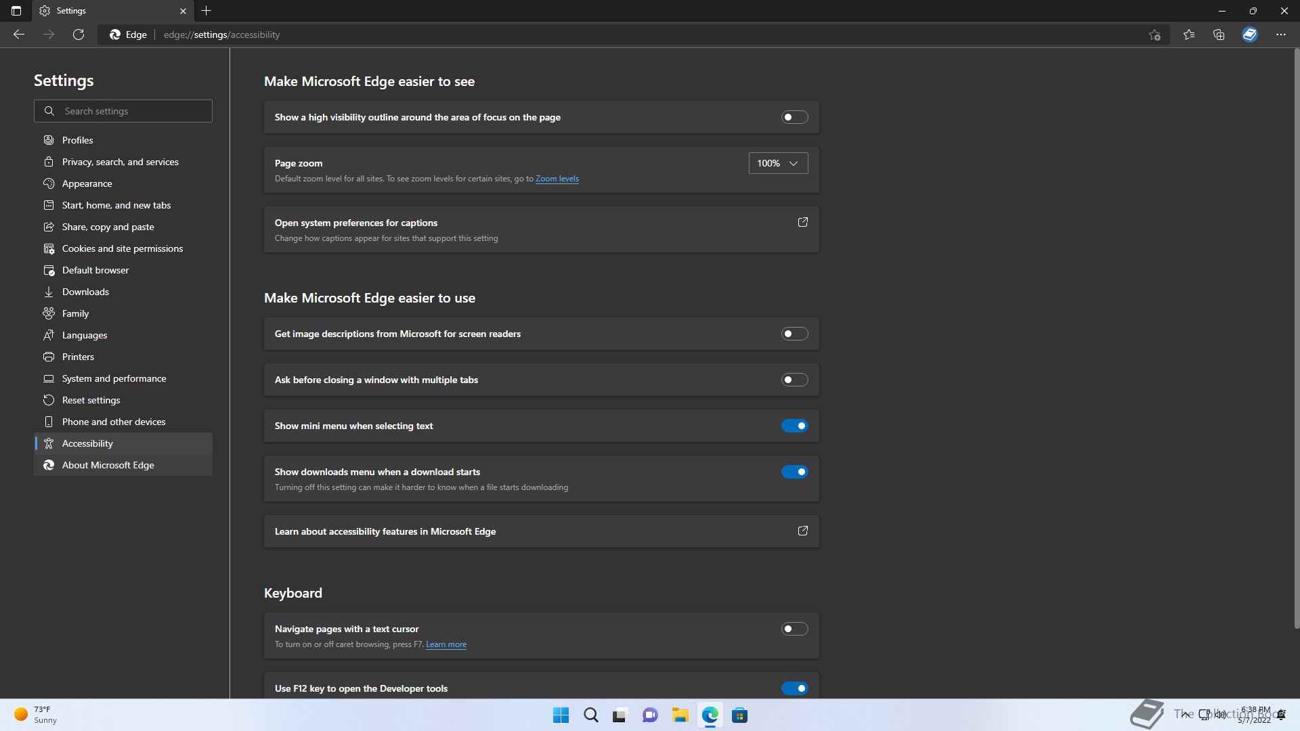
Task: Open the Settings and more ellipsis menu
Action: tap(1281, 35)
